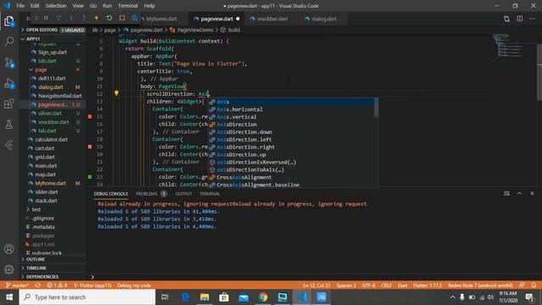Click the debug Step Into button

[71, 18]
